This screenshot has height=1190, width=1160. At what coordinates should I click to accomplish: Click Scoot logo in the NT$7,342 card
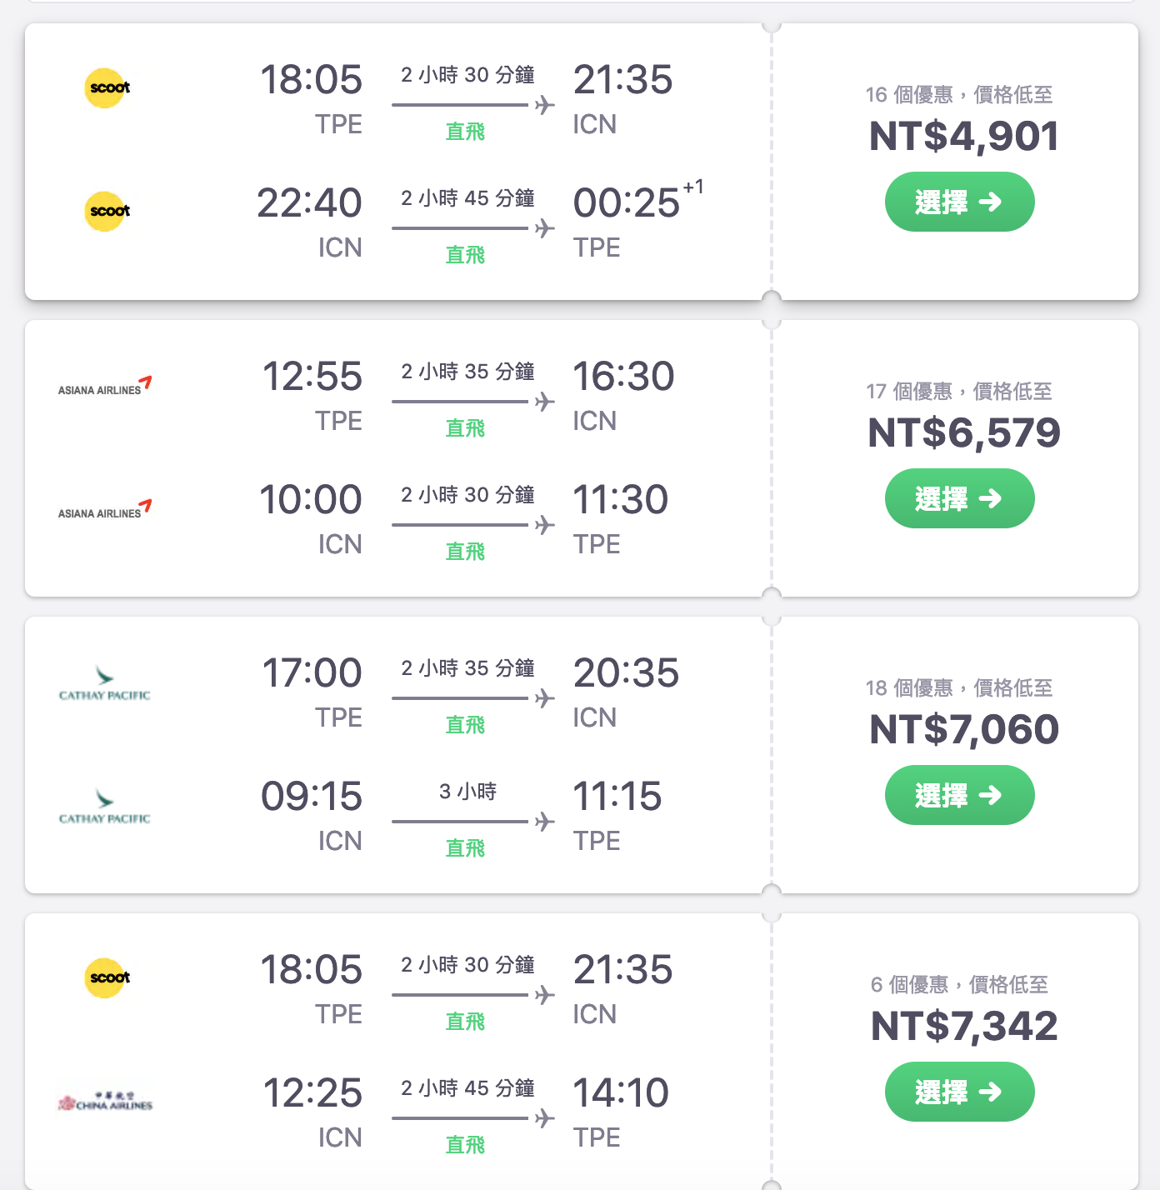click(107, 977)
